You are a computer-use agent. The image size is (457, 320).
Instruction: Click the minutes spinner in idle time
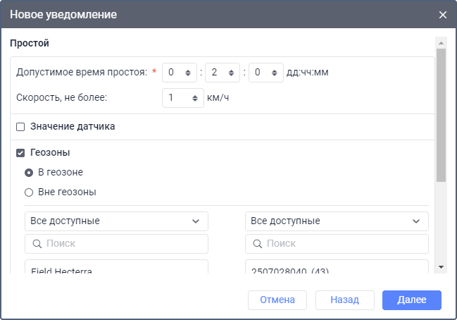(x=265, y=72)
